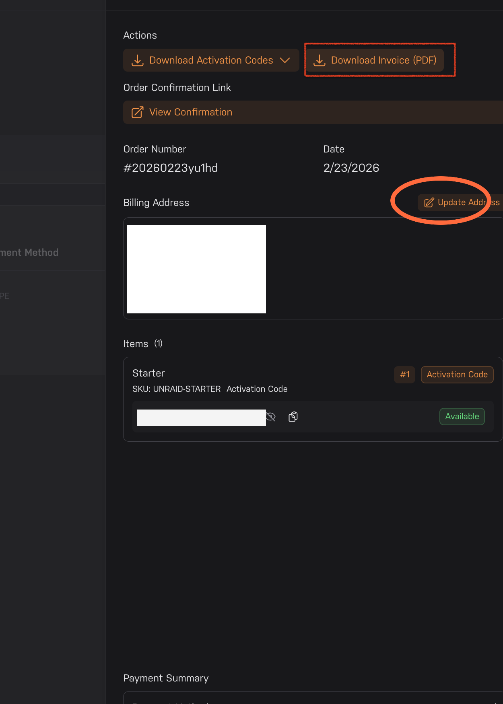
Task: Toggle activation code visibility with eye icon
Action: [271, 417]
